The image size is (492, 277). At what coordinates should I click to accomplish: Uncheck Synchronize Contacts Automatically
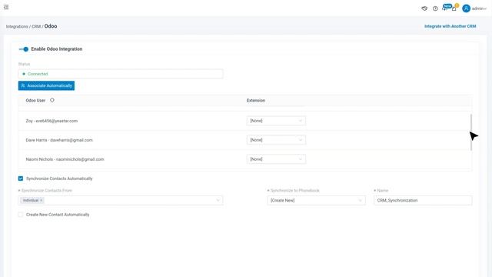pyautogui.click(x=21, y=179)
